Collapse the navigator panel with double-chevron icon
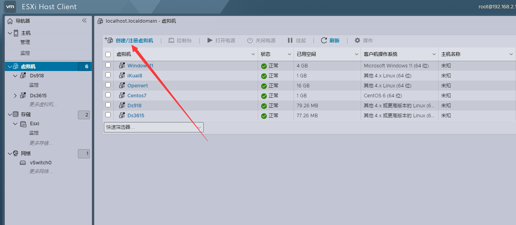Screen dimensions: 516x225 point(84,20)
